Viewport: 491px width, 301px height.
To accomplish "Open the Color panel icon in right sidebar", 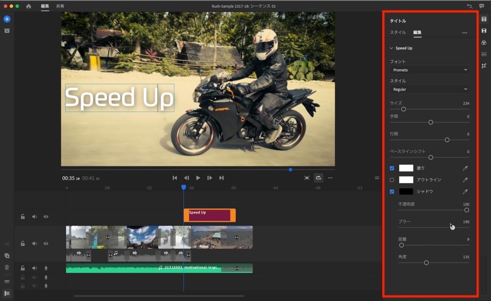I will (x=484, y=42).
